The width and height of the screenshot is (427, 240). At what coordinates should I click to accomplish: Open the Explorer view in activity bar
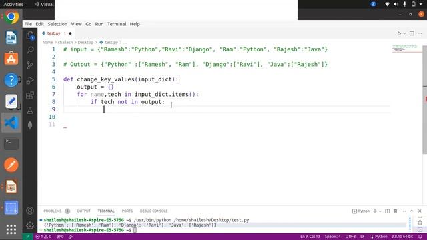click(x=30, y=35)
